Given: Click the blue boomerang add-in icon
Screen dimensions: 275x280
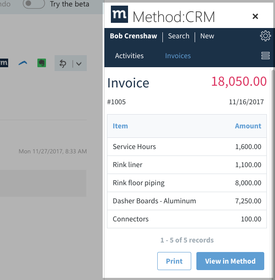Looking at the screenshot, I should (x=23, y=63).
